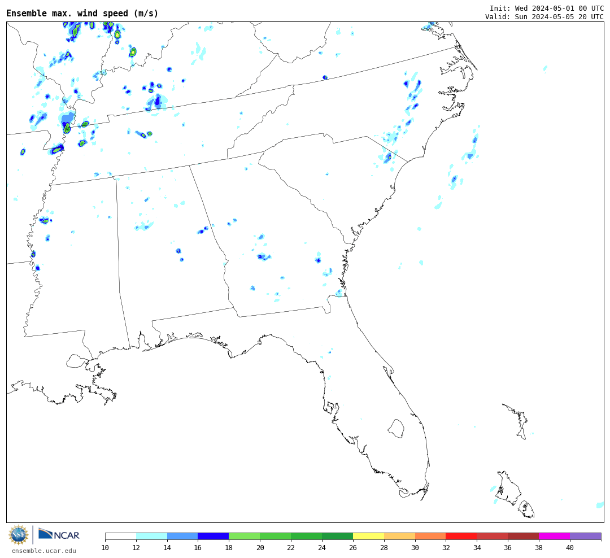Pick the bright red 32-34 colorbar segment
610x558 pixels.
click(x=461, y=537)
